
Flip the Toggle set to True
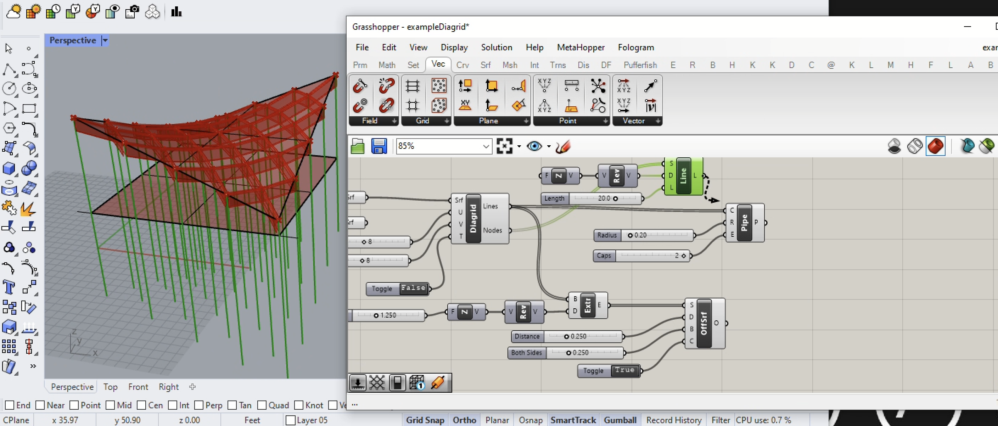[x=624, y=371]
